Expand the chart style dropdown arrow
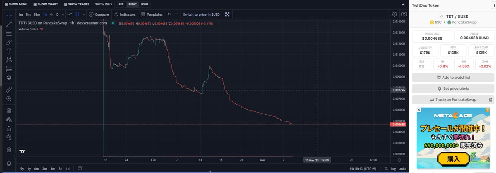The width and height of the screenshot is (496, 173). tap(83, 14)
